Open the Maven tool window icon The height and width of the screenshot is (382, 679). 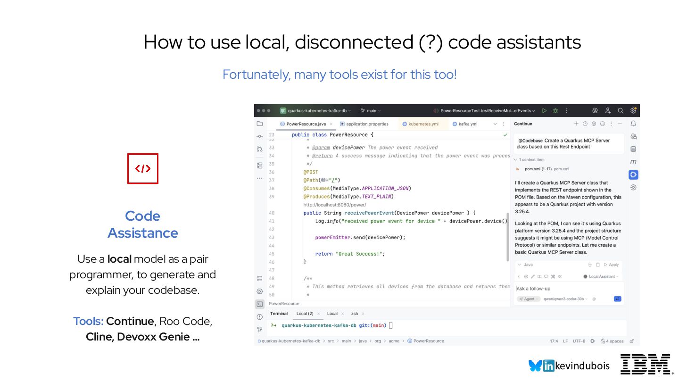pyautogui.click(x=633, y=162)
